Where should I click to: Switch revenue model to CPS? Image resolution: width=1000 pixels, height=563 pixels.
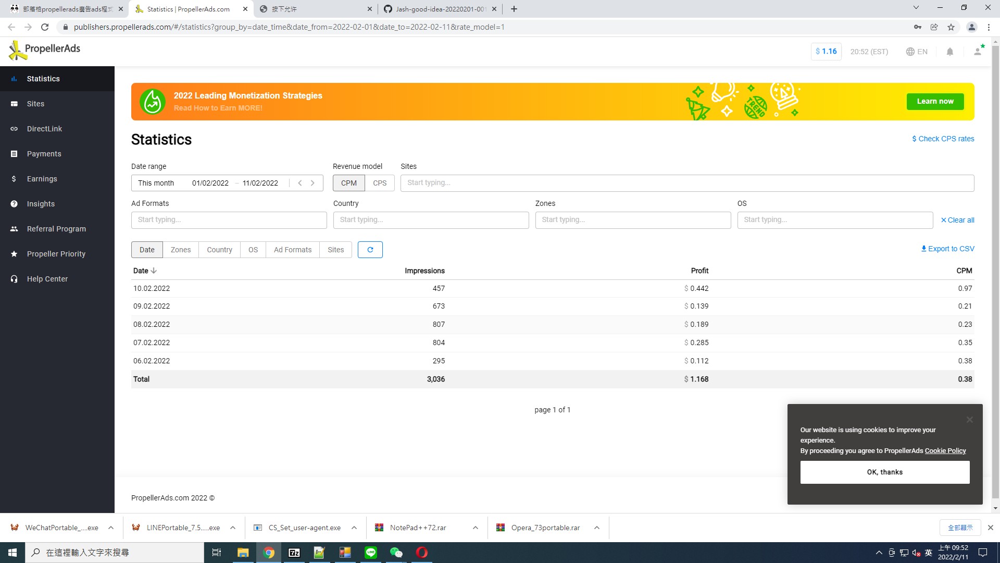(x=380, y=183)
